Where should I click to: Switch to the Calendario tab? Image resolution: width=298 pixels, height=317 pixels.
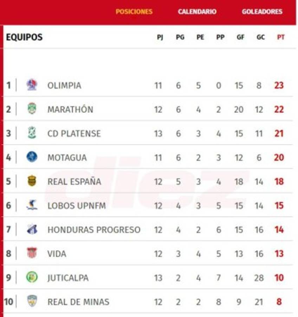point(197,12)
